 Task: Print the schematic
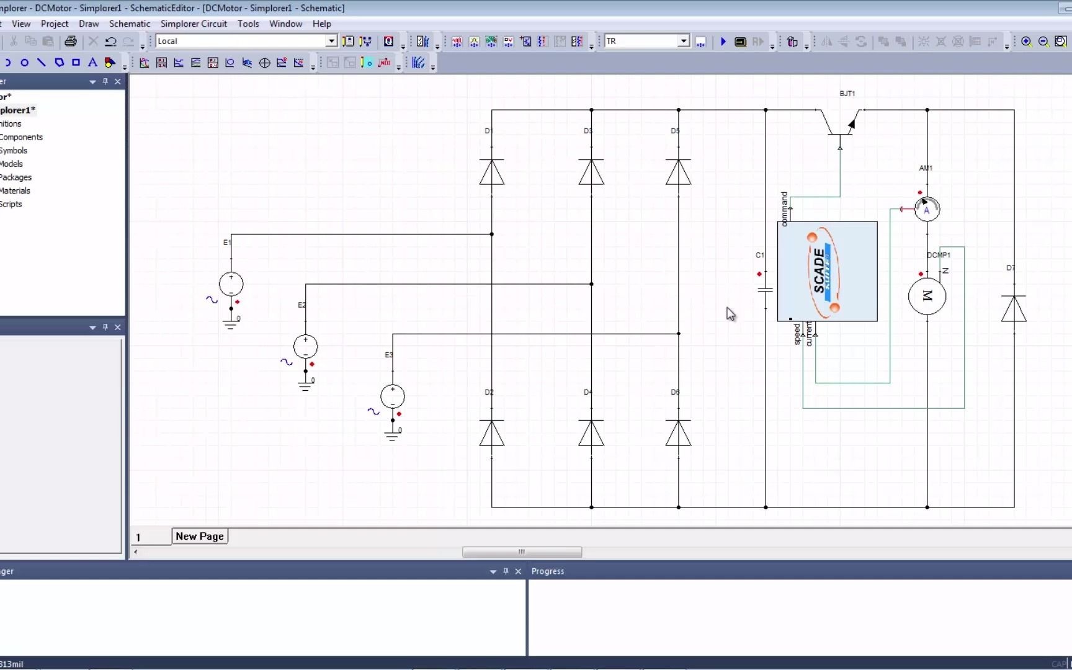click(x=70, y=41)
